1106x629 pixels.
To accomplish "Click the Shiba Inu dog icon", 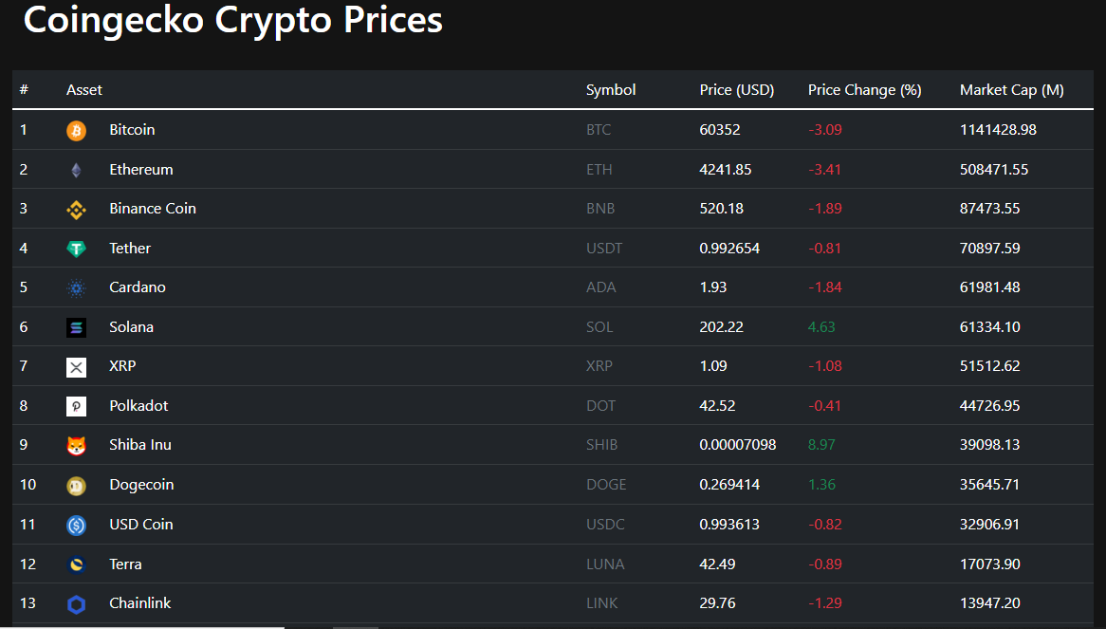I will (76, 446).
